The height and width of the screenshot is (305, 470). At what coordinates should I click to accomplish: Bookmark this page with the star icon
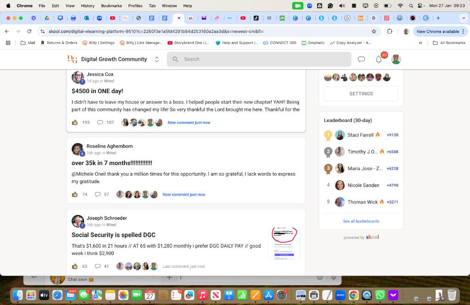(x=374, y=32)
